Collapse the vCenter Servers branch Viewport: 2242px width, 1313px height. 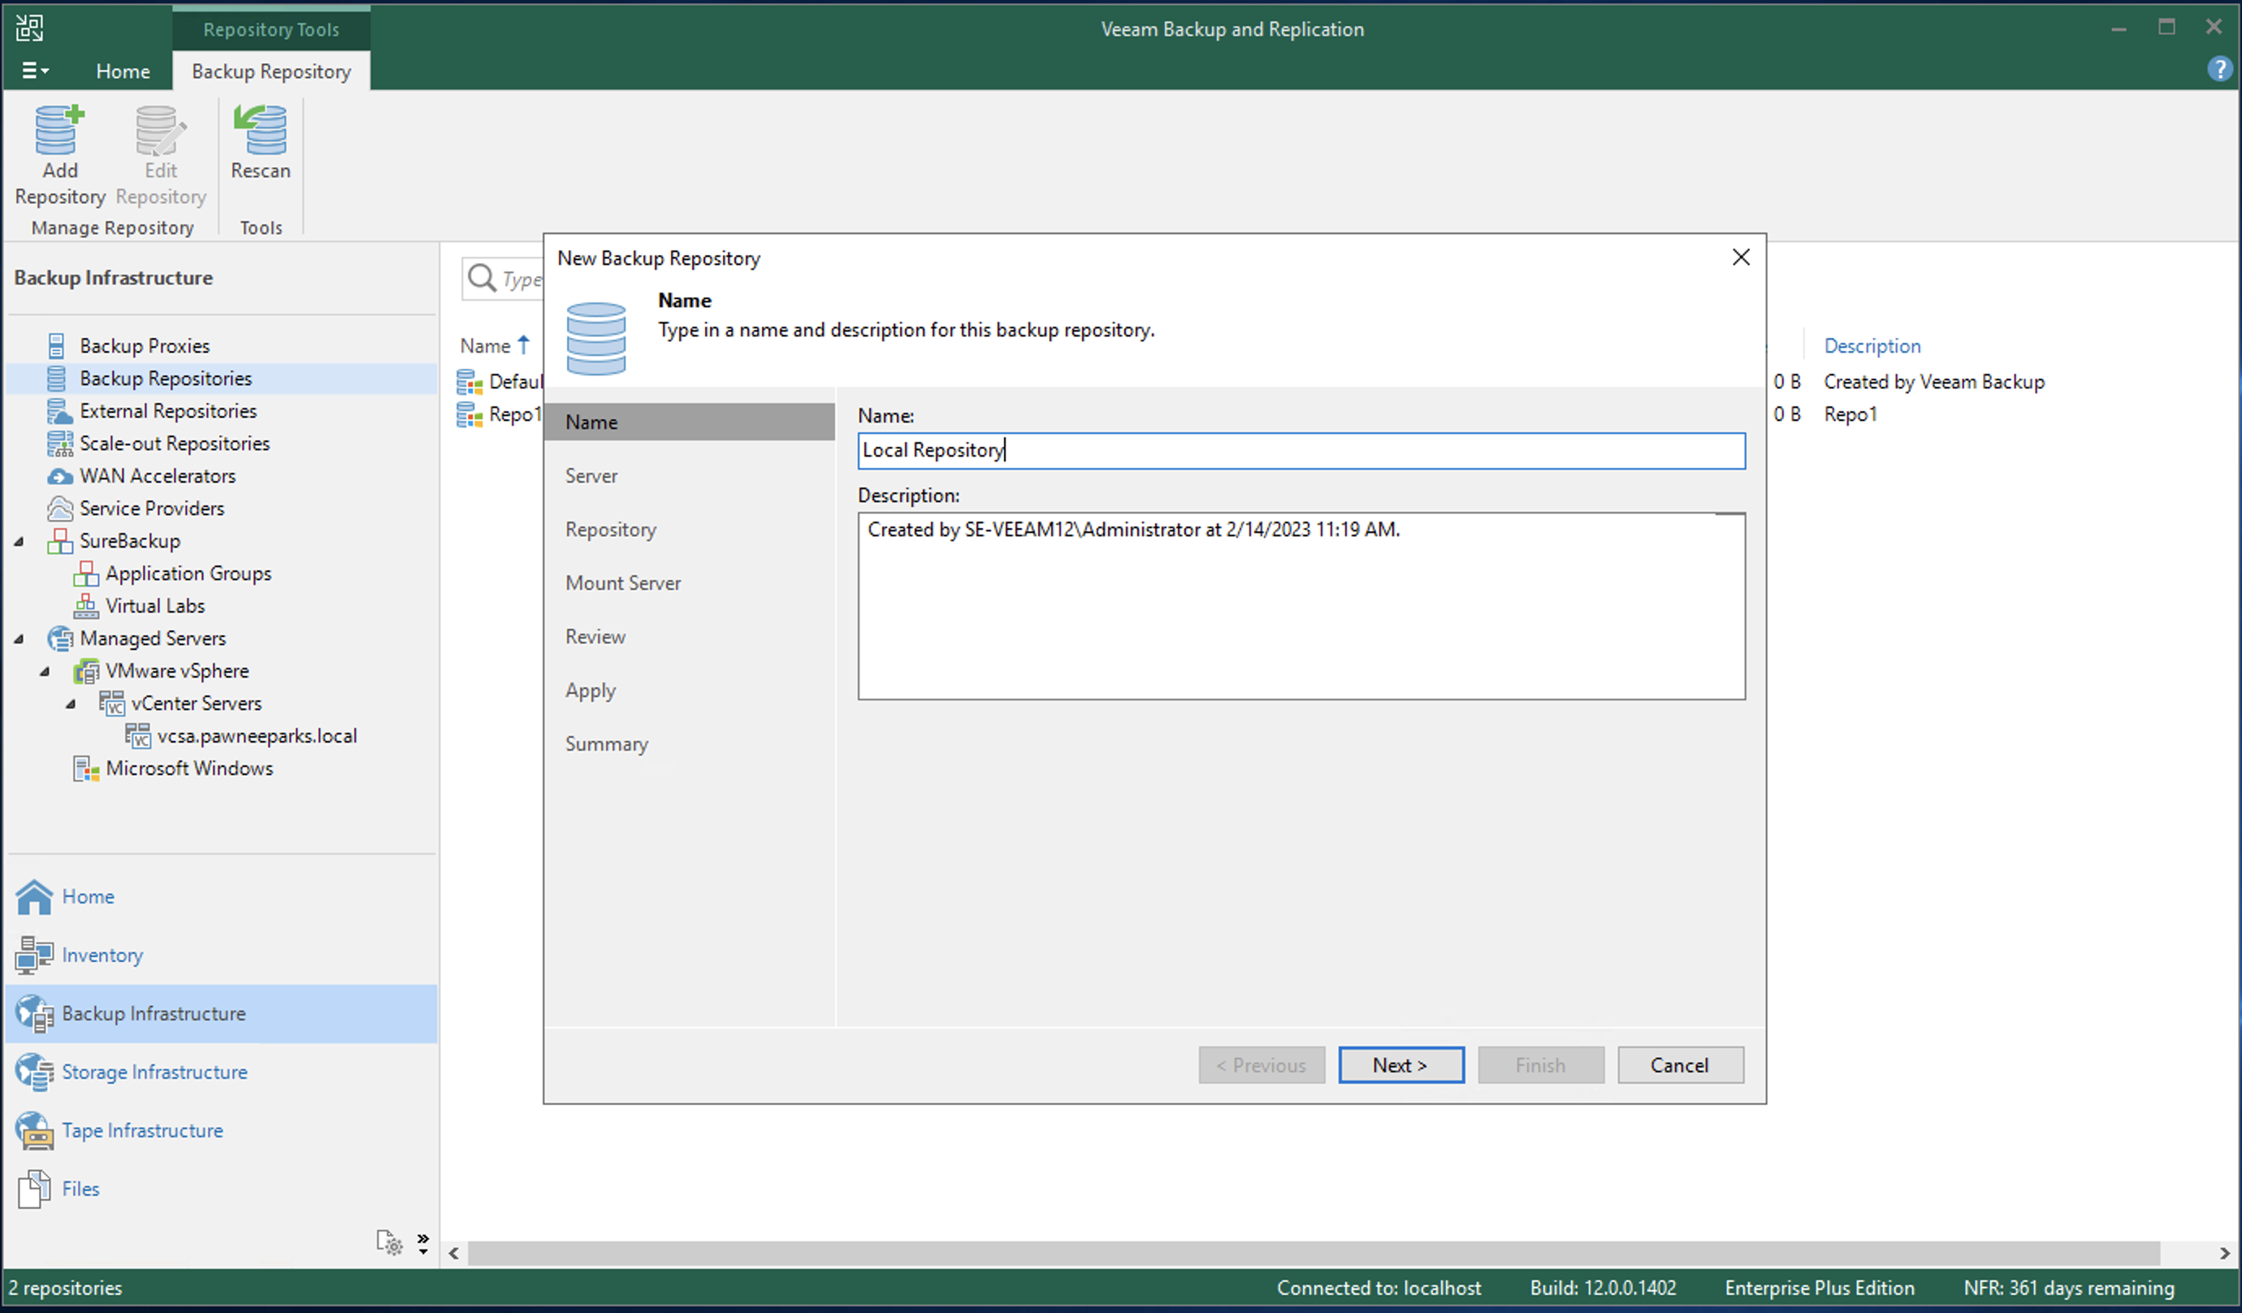[71, 704]
